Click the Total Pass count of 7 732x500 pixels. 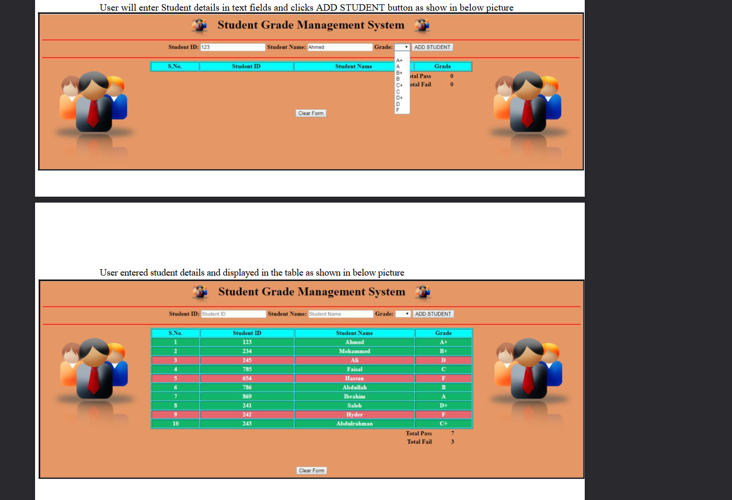tap(452, 433)
